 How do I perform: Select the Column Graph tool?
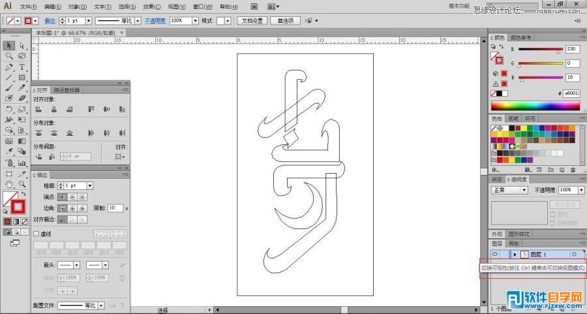click(x=22, y=163)
